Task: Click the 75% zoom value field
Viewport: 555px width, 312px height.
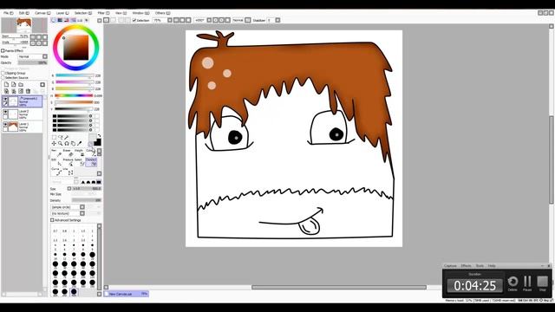Action: 160,20
